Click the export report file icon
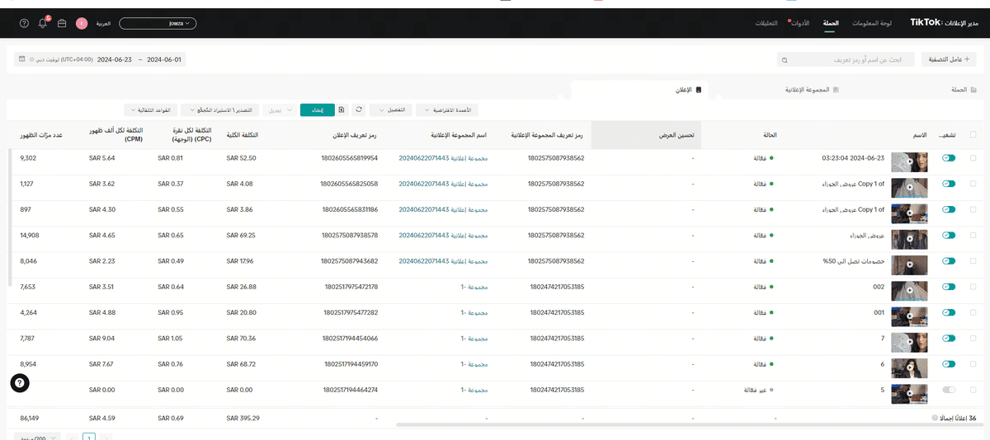This screenshot has height=440, width=990. coord(342,110)
